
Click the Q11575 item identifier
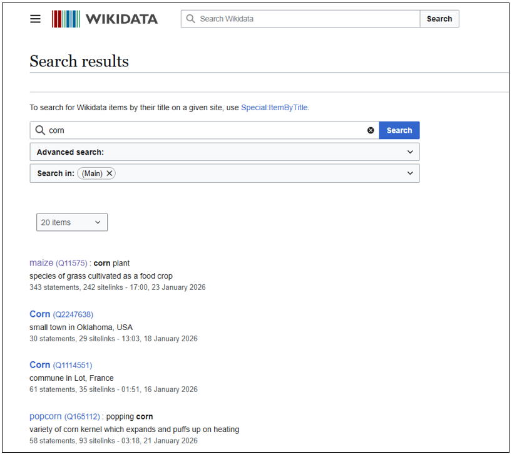point(71,263)
